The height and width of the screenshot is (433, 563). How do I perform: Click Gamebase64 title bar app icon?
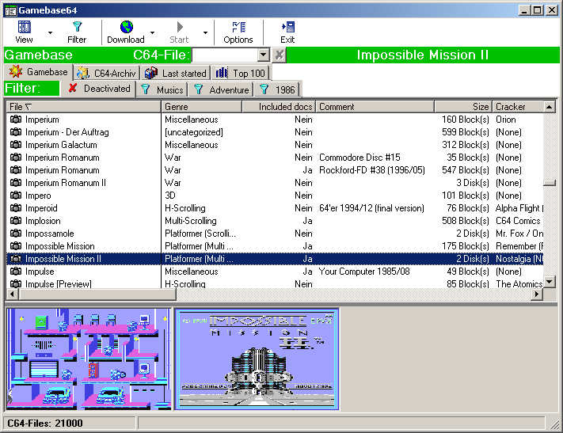10,10
